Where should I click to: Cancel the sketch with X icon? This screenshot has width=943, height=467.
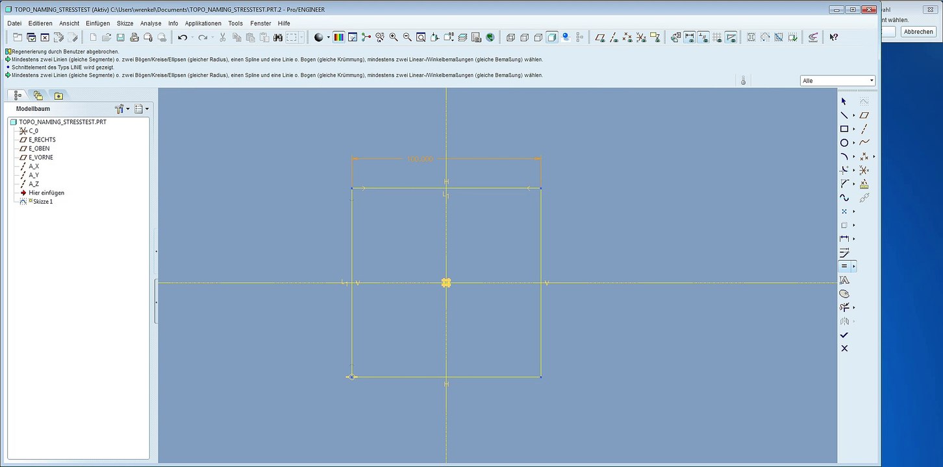tap(844, 348)
